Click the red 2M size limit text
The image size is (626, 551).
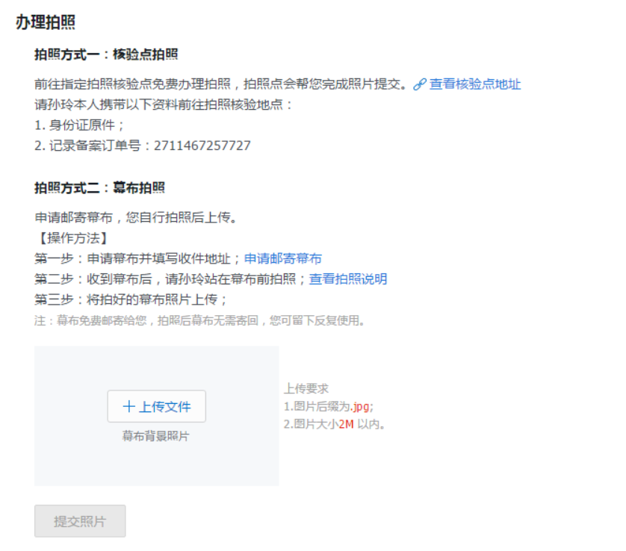coord(346,424)
